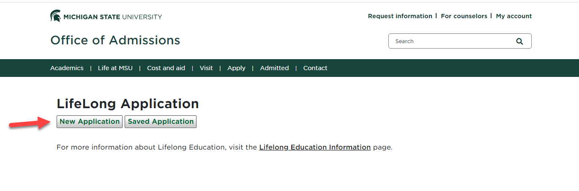Go to Contact in navigation bar
This screenshot has height=191, width=579.
(315, 68)
